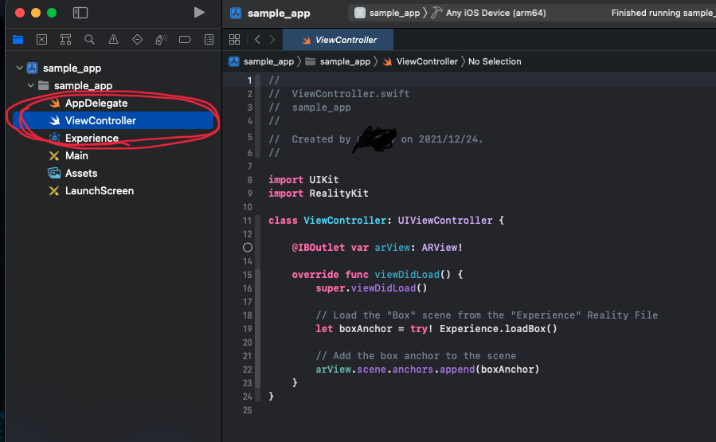Go back in editor history
Screen dimensions: 716x442
[257, 40]
